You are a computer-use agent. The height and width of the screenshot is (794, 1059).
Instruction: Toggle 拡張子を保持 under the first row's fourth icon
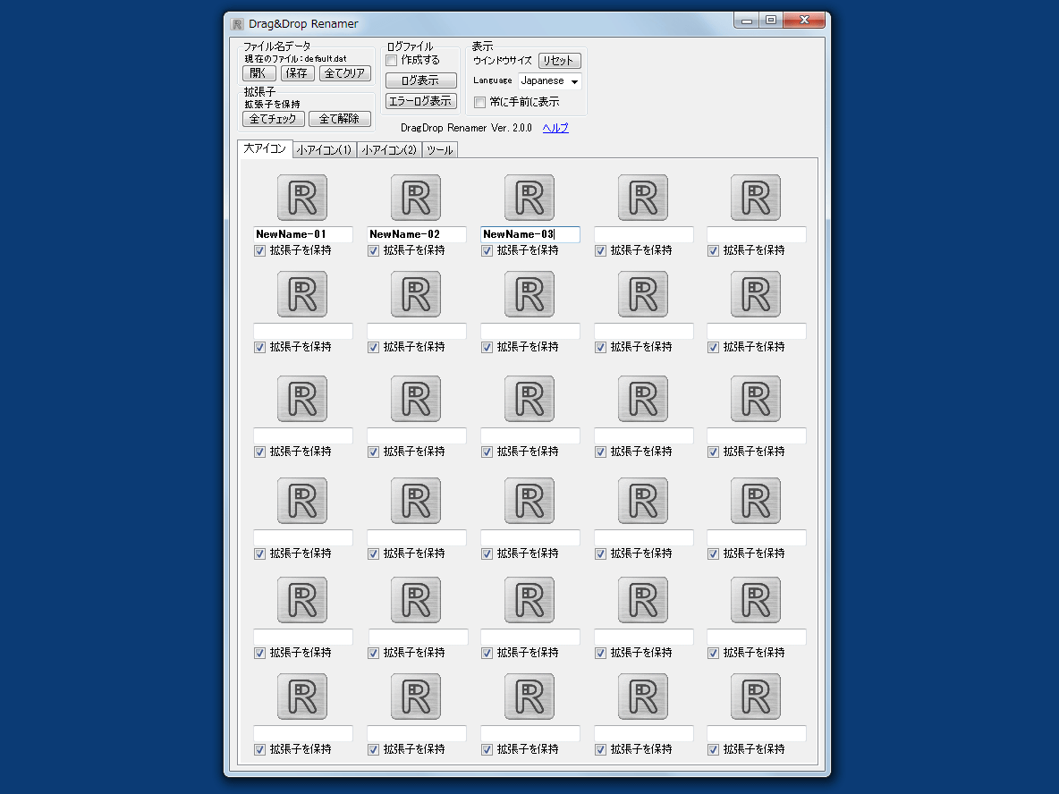tap(600, 251)
